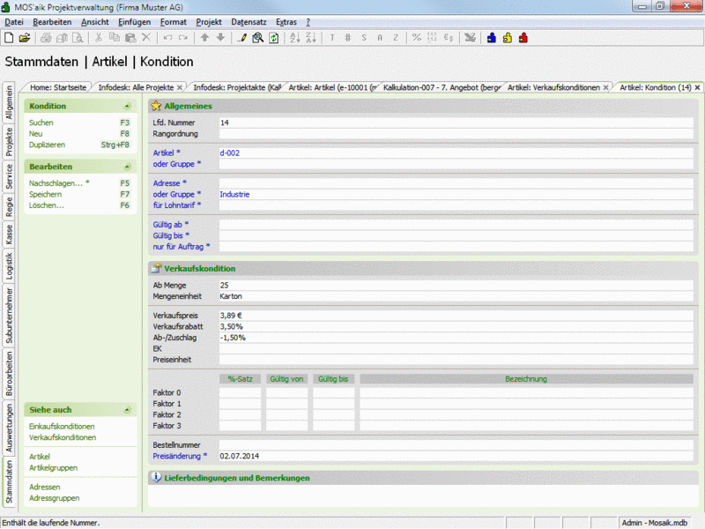Screen dimensions: 705x529
Task: Click the Ab Menge field with 25
Action: point(456,285)
